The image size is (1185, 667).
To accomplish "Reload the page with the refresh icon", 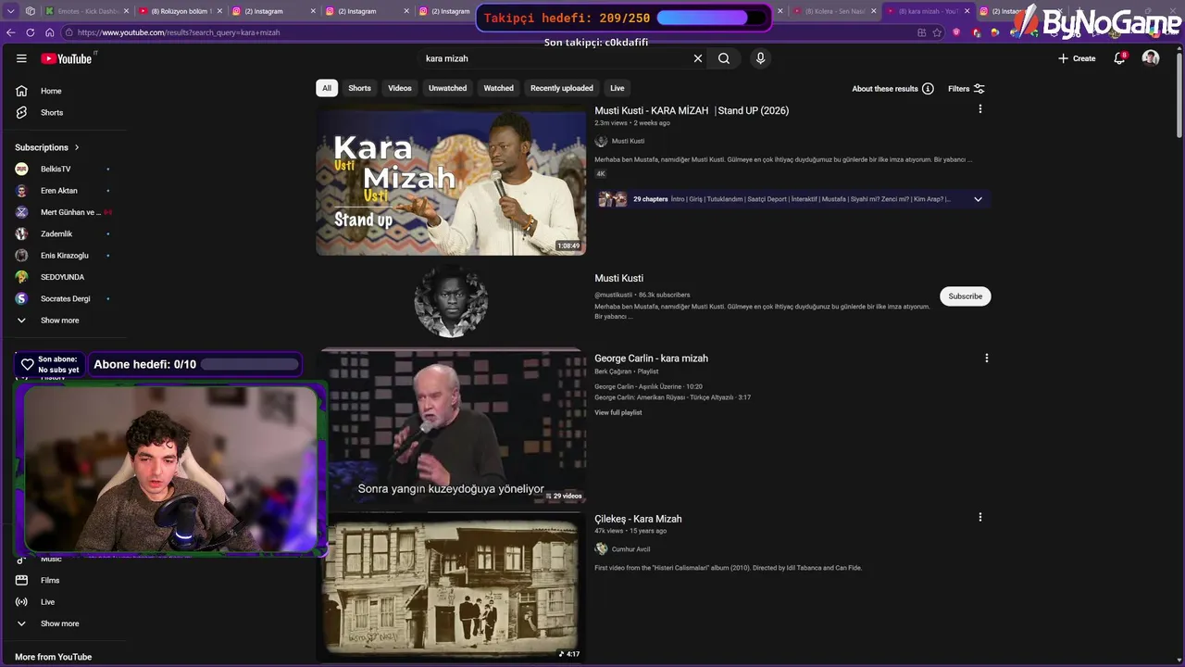I will coord(31,32).
